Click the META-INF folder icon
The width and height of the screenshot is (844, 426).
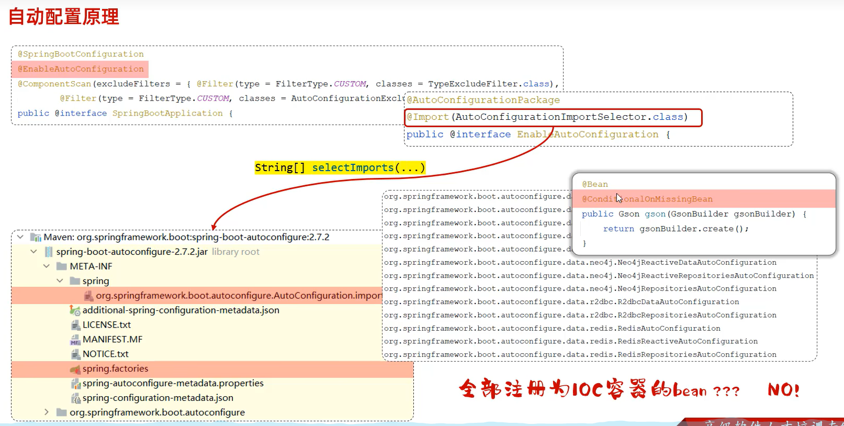point(62,266)
